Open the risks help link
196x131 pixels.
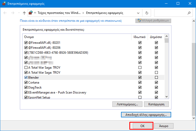[x=71, y=21]
